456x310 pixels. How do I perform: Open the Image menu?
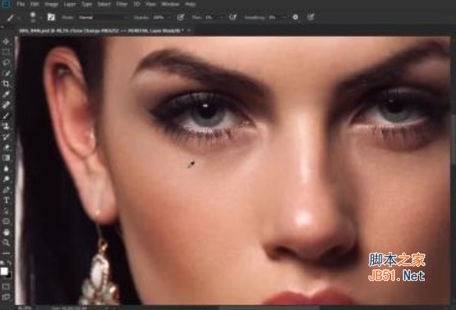pos(52,4)
